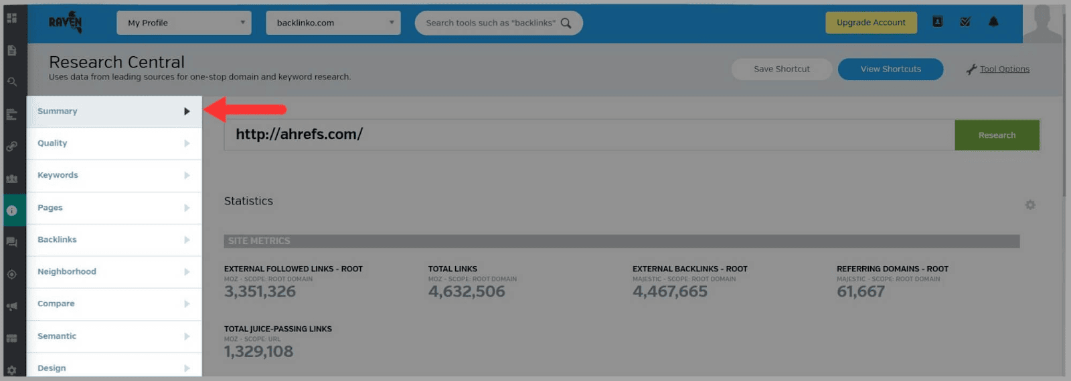Viewport: 1071px width, 381px height.
Task: Click the dashboard grid icon in sidebar
Action: pos(12,18)
